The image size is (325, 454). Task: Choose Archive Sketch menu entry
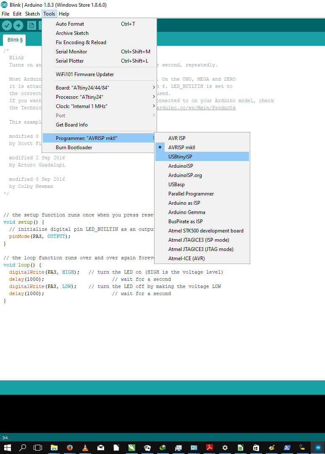coord(99,33)
